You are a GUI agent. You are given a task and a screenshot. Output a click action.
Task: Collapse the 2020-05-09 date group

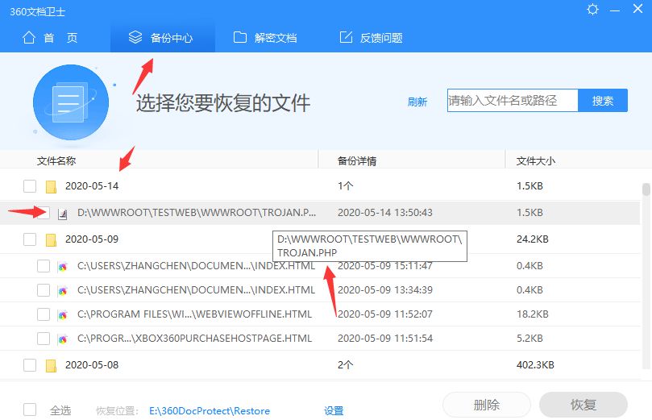coord(91,239)
